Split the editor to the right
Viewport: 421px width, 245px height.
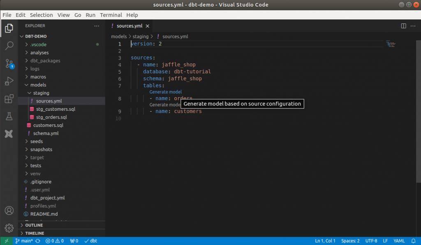403,26
